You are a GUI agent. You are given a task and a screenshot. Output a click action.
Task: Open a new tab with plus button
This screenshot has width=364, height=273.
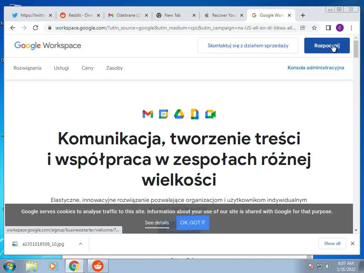(303, 15)
